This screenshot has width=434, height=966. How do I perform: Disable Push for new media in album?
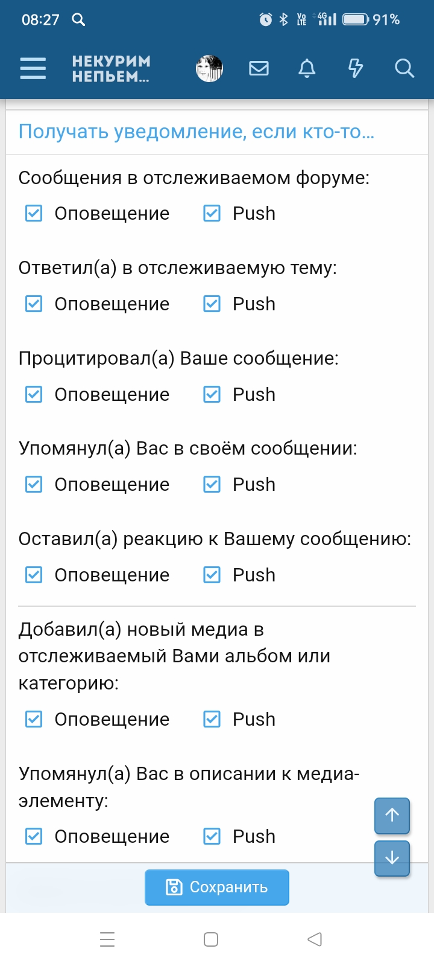[212, 719]
